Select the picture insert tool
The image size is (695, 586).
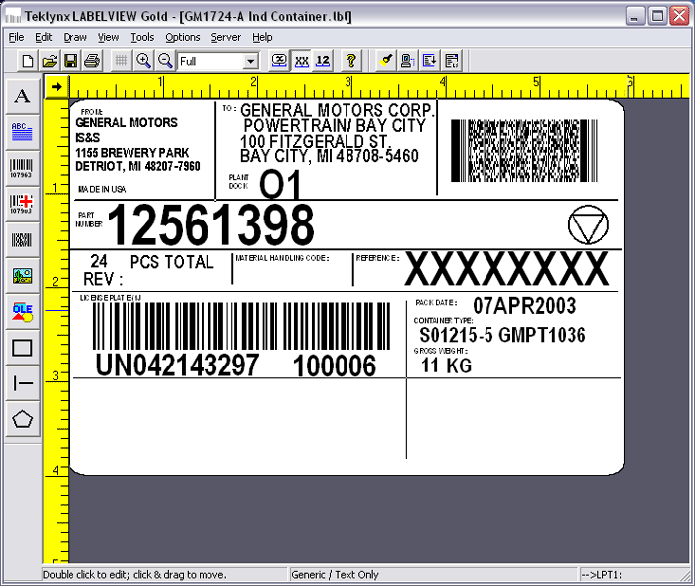[x=22, y=276]
